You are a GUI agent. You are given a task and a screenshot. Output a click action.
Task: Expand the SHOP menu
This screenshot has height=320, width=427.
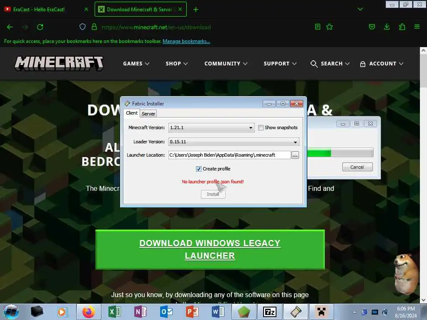point(177,64)
